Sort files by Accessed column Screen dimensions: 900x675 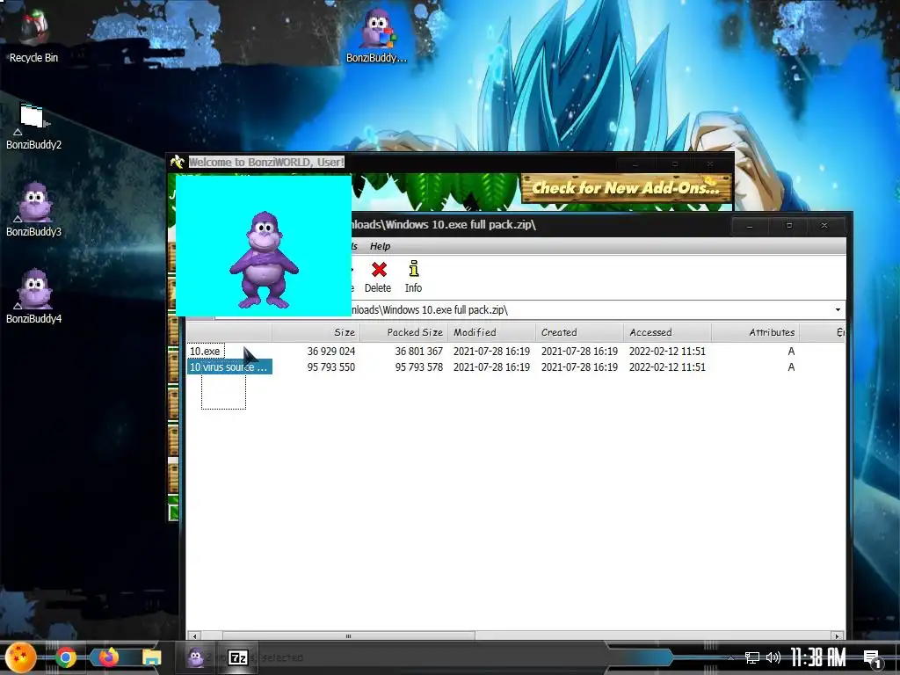[668, 332]
